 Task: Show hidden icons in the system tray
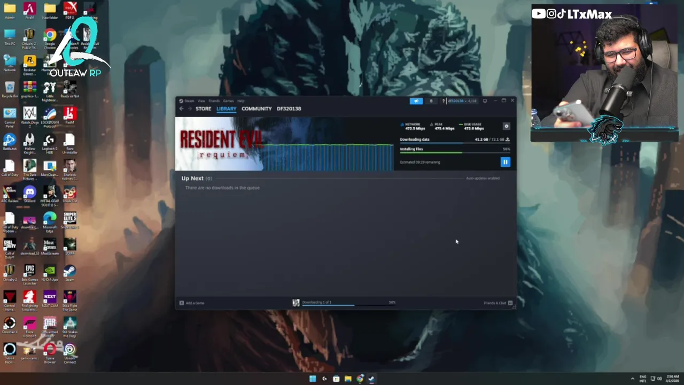[x=633, y=379]
